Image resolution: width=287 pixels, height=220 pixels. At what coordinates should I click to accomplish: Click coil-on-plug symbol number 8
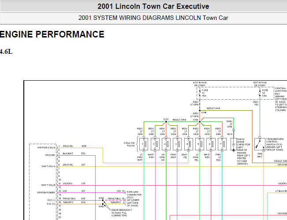click(x=211, y=144)
